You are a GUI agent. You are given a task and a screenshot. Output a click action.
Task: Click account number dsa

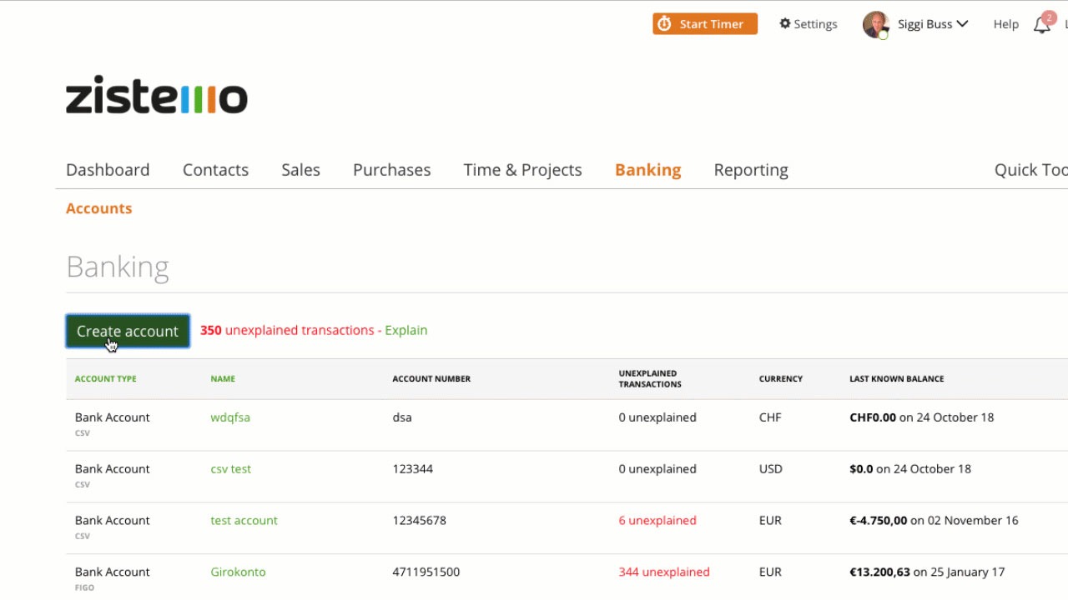coord(402,417)
